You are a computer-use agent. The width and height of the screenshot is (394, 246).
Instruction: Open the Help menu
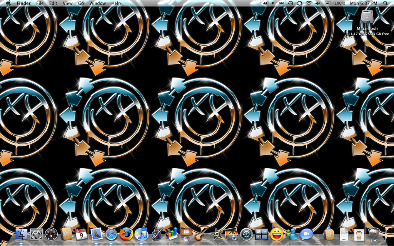pyautogui.click(x=116, y=3)
